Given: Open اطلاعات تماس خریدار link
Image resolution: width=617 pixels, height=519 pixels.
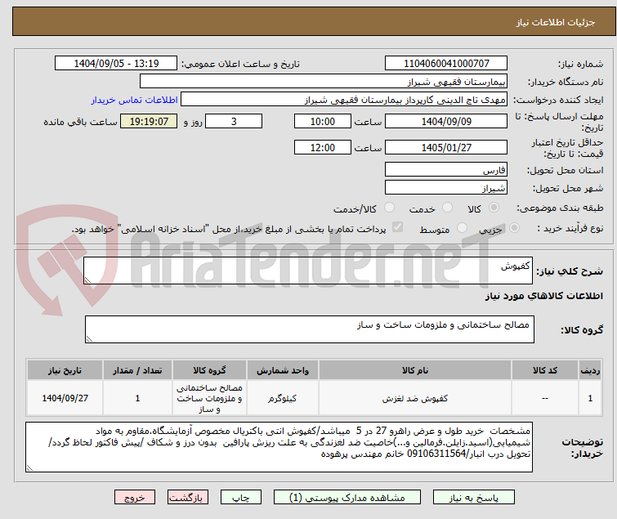Looking at the screenshot, I should coord(135,100).
